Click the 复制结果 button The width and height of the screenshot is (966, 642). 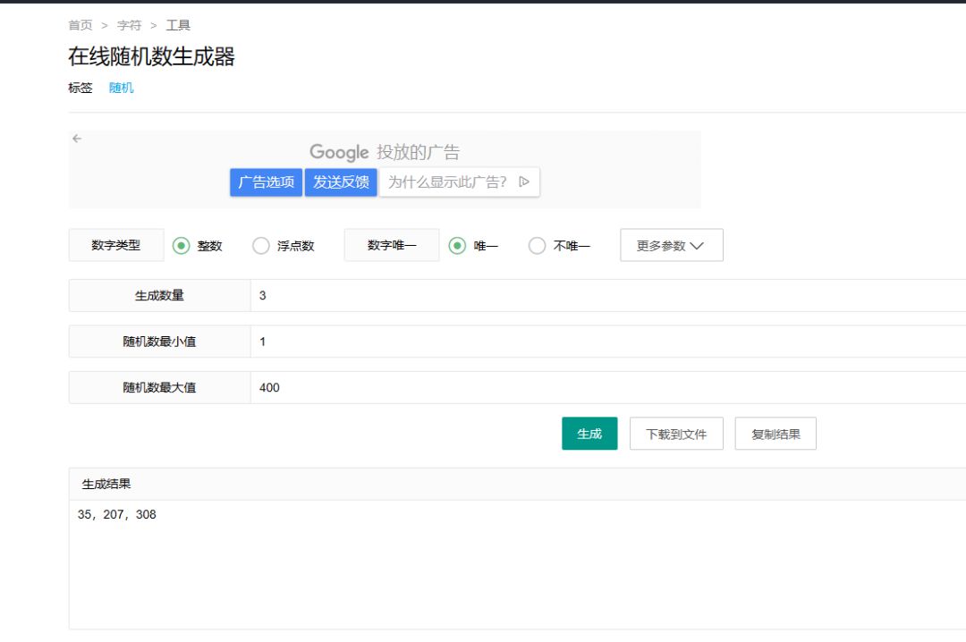tap(775, 434)
